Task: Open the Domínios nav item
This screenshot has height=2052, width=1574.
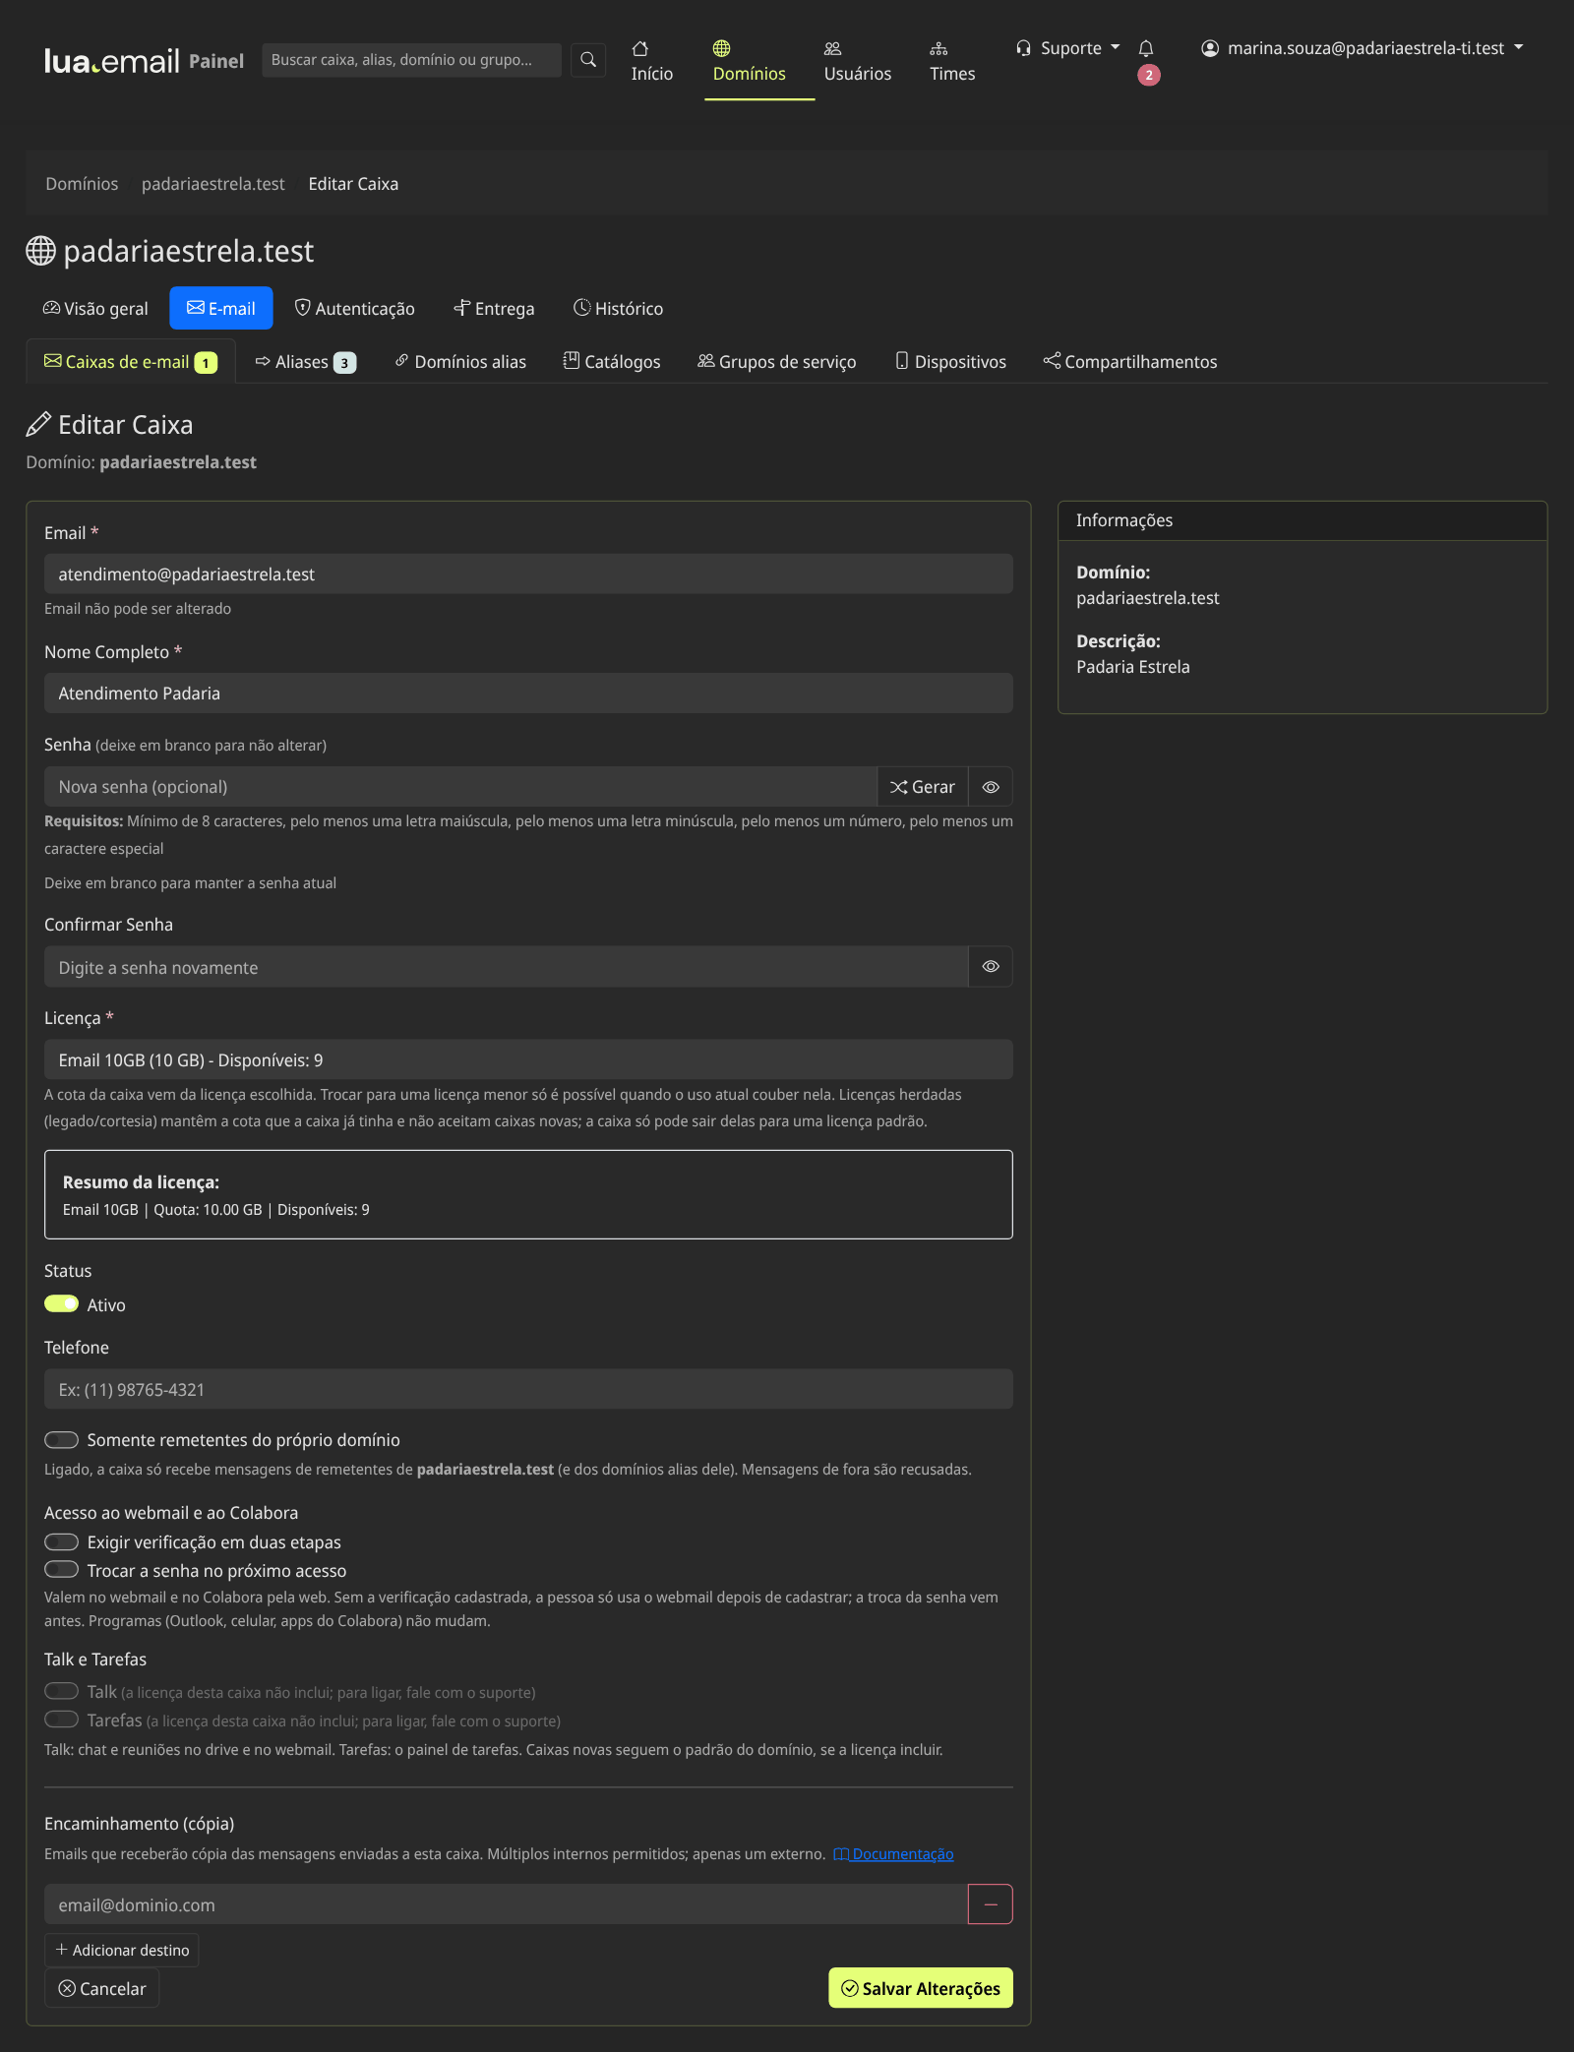Action: [750, 61]
